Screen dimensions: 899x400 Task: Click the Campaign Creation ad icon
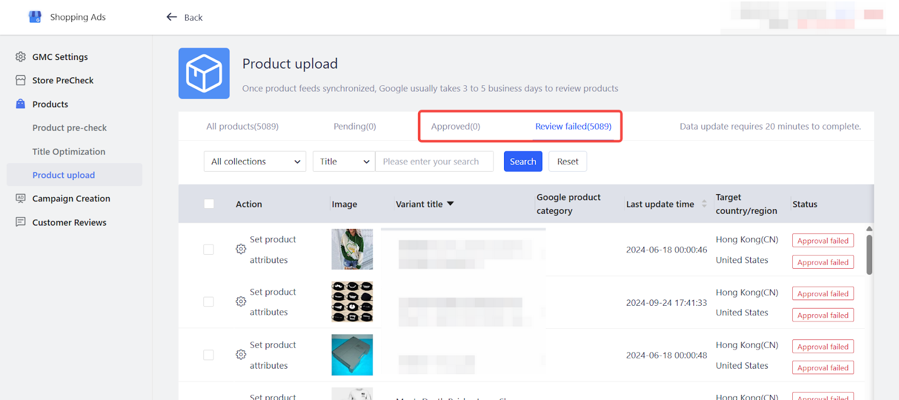[x=21, y=198]
